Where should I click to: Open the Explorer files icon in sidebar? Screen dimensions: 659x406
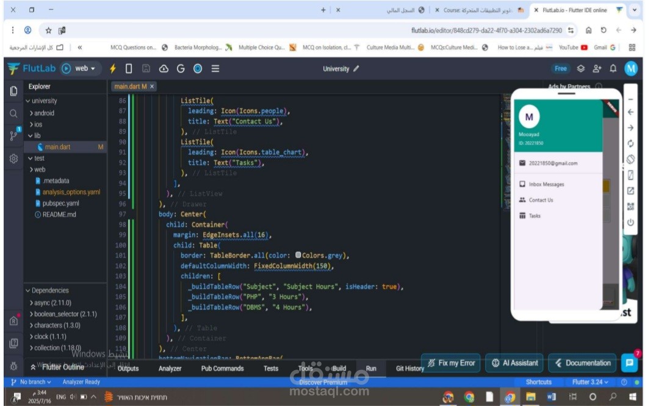[13, 91]
